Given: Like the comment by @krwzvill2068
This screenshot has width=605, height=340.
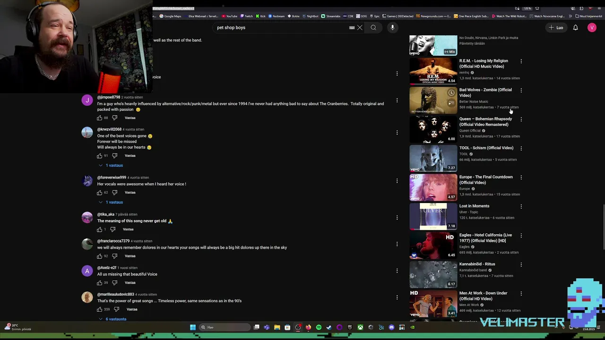Looking at the screenshot, I should [x=99, y=155].
